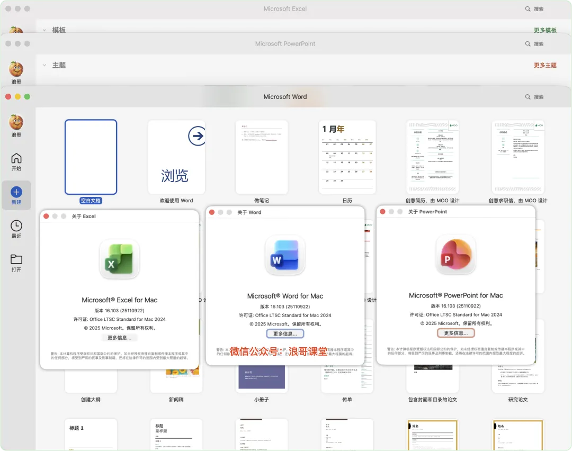Collapse the 主题 section chevron in PowerPoint
The width and height of the screenshot is (572, 451).
[x=44, y=65]
